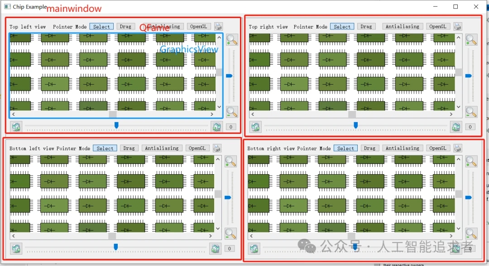Screen dimensions: 489x266
Task: Choose Select pointer mode in bottom right view
Action: click(x=345, y=148)
